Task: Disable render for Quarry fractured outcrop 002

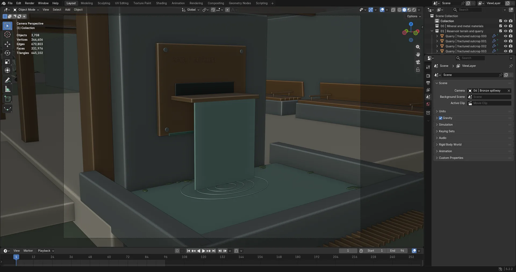Action: pyautogui.click(x=511, y=46)
